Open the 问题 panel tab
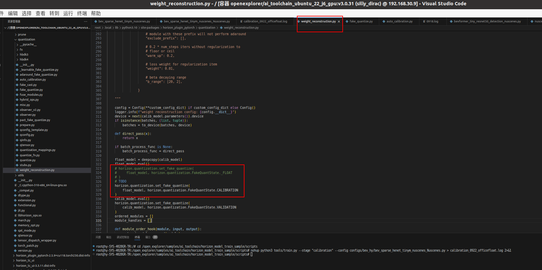Viewport: 542px width, 270px height. point(98,237)
